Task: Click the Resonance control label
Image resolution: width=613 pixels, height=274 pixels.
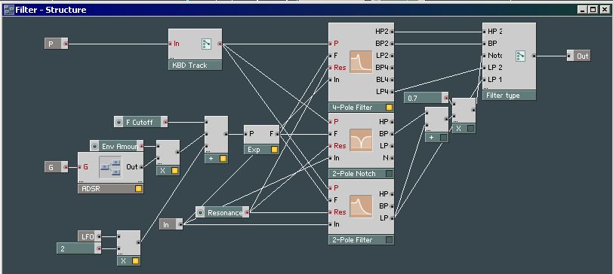Action: tap(225, 213)
